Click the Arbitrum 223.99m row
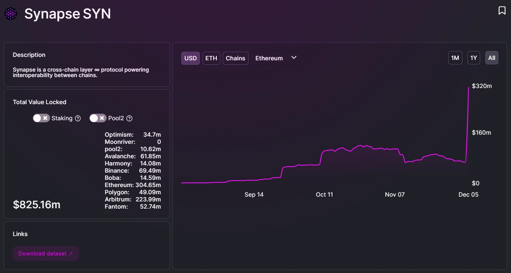The width and height of the screenshot is (511, 273). (x=133, y=199)
